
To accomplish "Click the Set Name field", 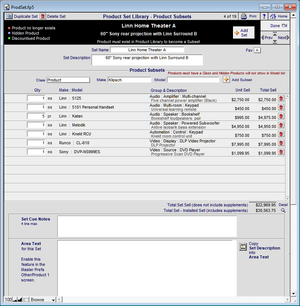I will pos(147,50).
